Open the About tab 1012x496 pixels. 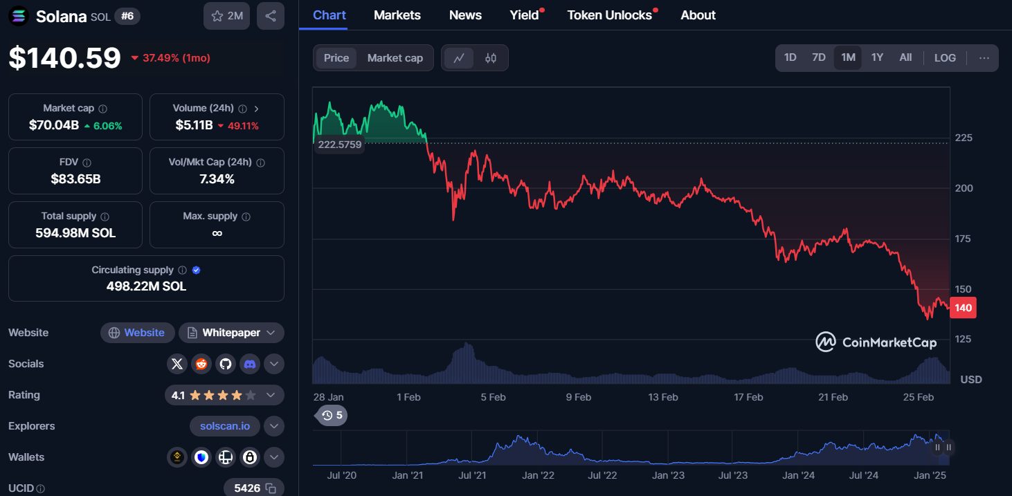click(698, 15)
